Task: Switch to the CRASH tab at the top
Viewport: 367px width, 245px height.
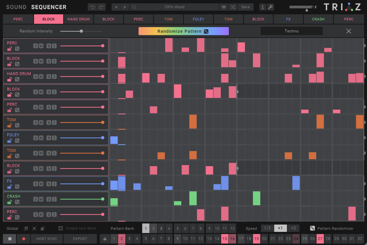Action: pos(319,19)
